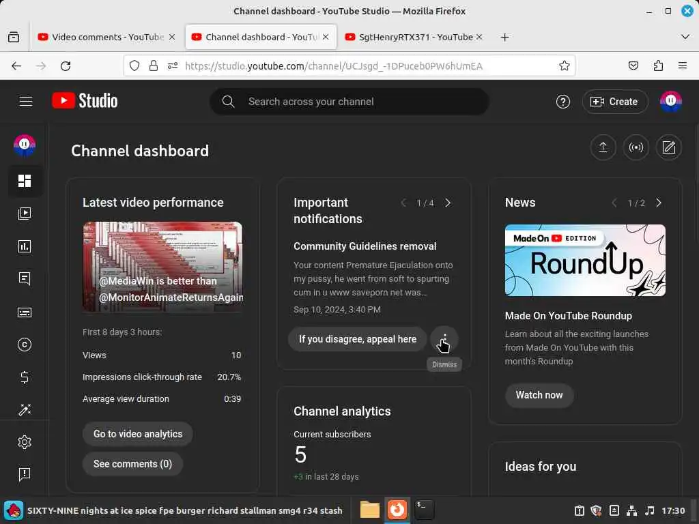Open the latest video thumbnail
The width and height of the screenshot is (699, 524).
click(x=162, y=267)
